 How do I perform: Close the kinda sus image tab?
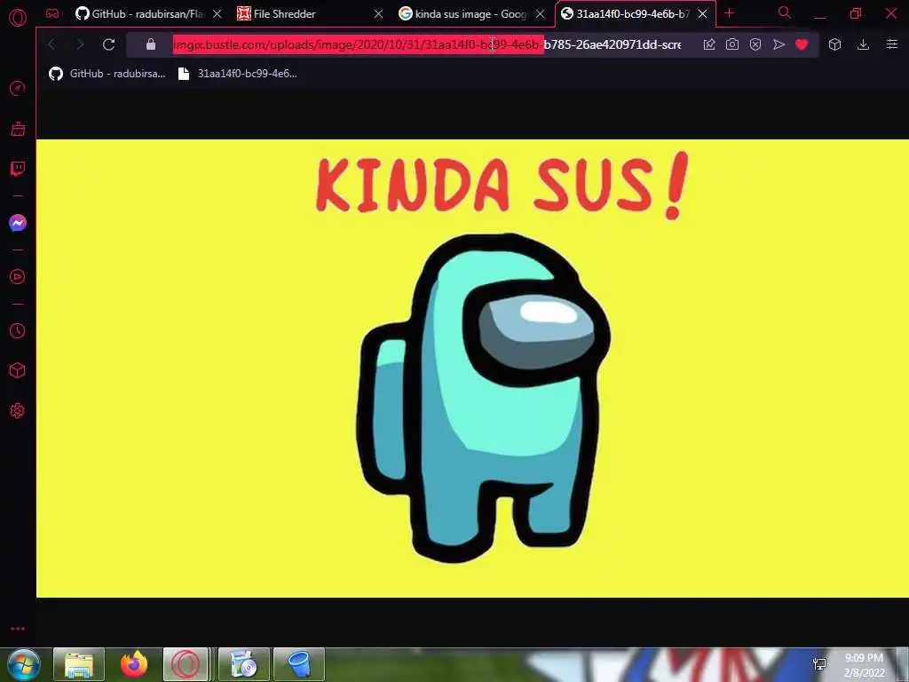click(540, 14)
